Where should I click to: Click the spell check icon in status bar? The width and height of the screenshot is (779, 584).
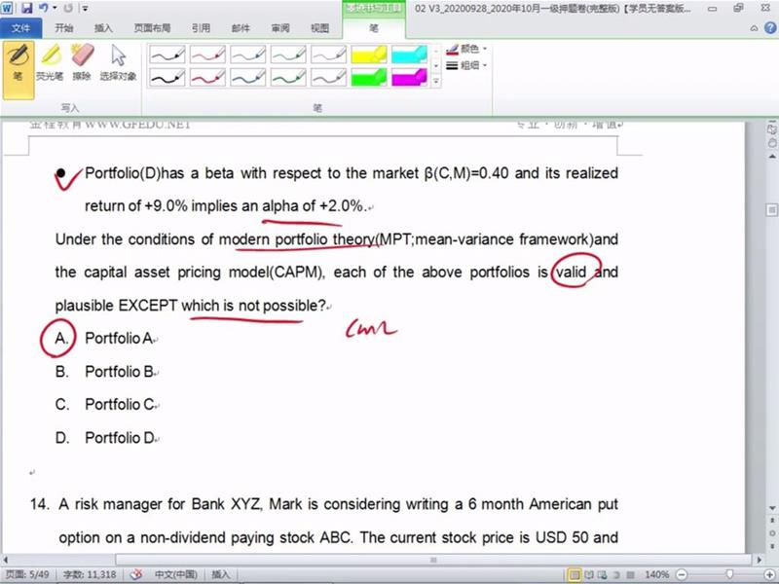[136, 574]
